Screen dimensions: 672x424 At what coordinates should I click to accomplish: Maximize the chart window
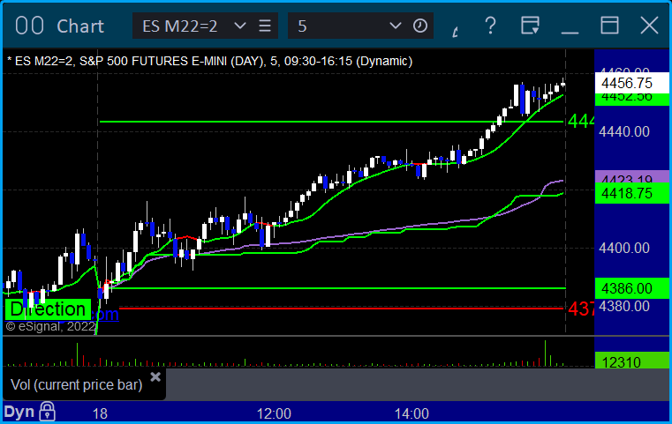pyautogui.click(x=609, y=26)
